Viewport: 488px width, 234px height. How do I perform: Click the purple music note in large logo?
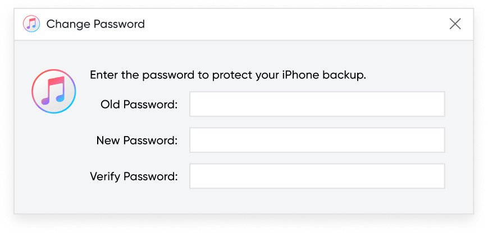point(45,100)
